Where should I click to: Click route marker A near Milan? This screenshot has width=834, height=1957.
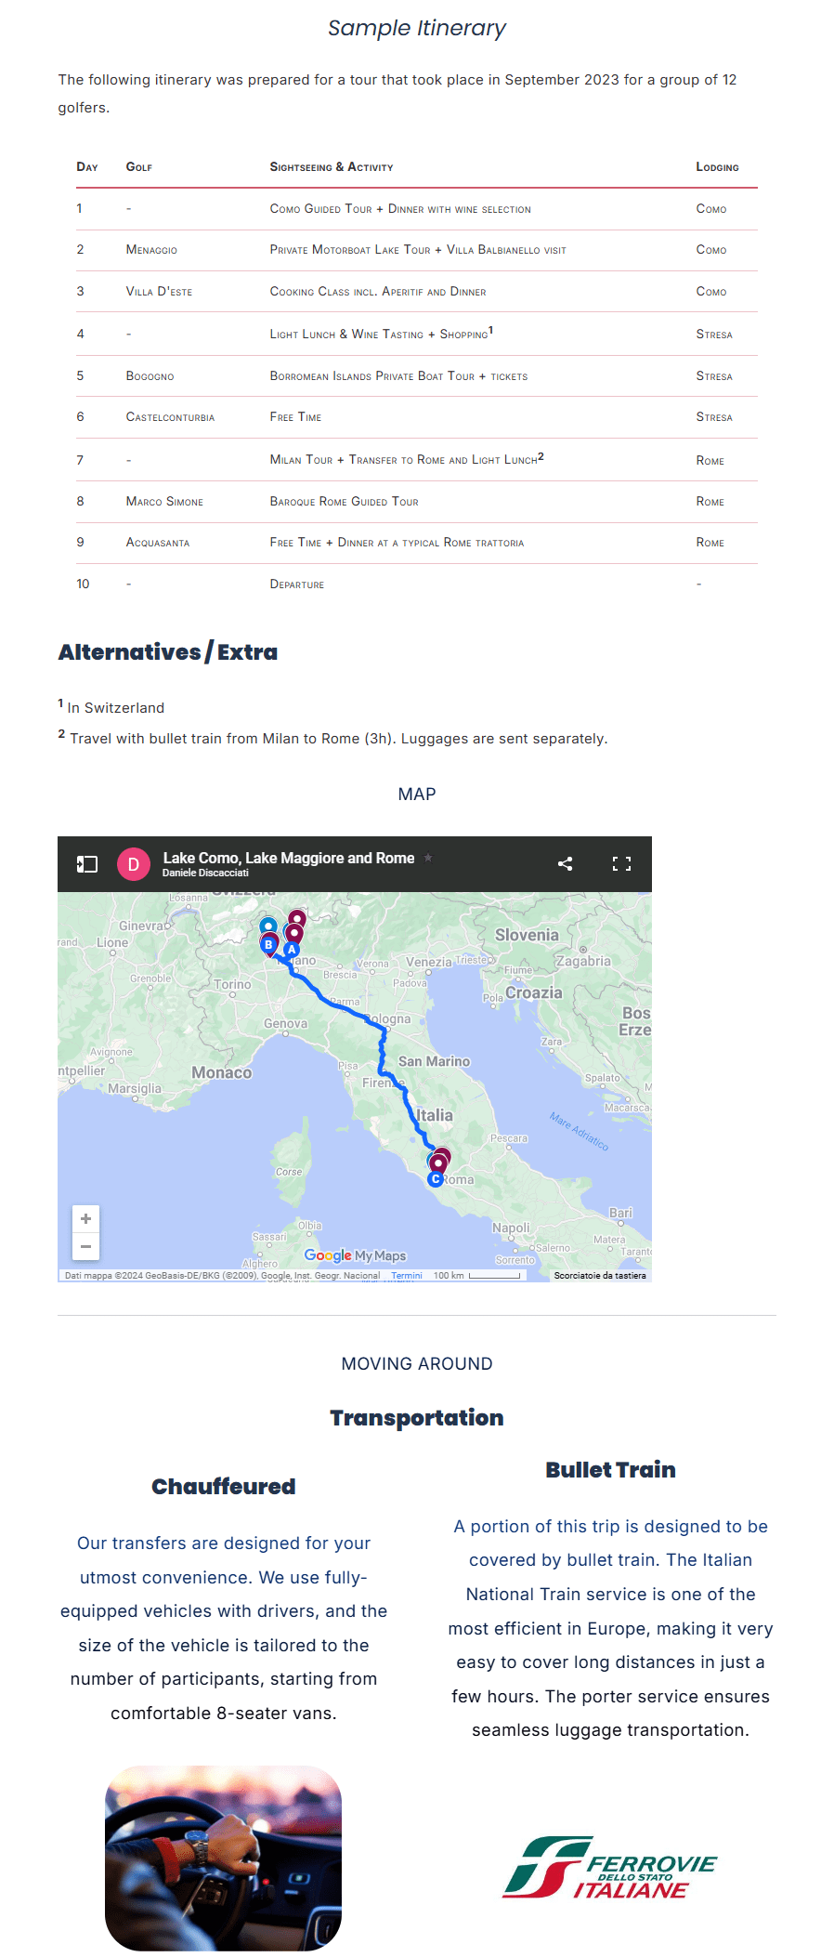[x=292, y=950]
